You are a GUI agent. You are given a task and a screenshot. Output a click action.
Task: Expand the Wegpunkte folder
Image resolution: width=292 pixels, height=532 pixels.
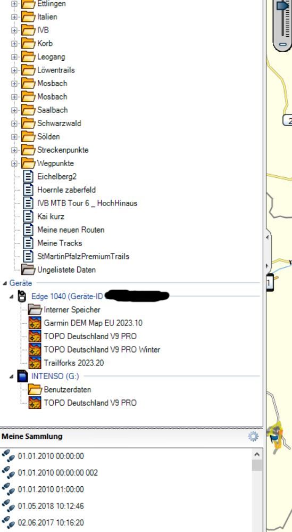point(14,163)
